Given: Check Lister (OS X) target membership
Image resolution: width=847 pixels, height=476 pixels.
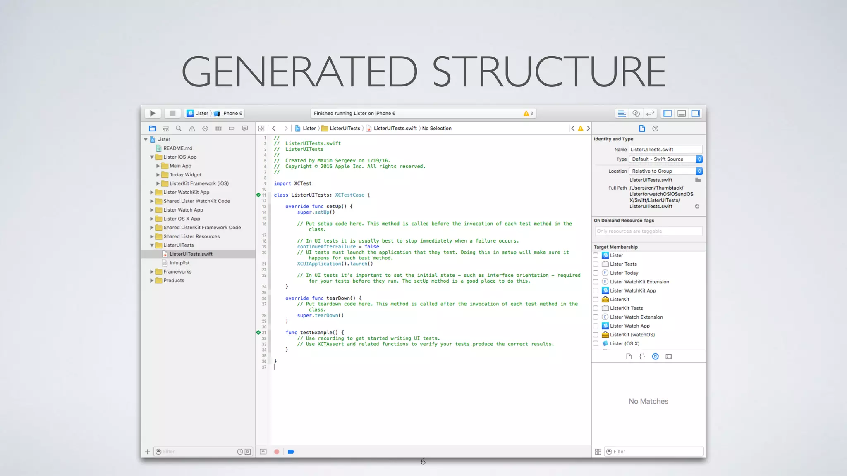Looking at the screenshot, I should click(596, 344).
